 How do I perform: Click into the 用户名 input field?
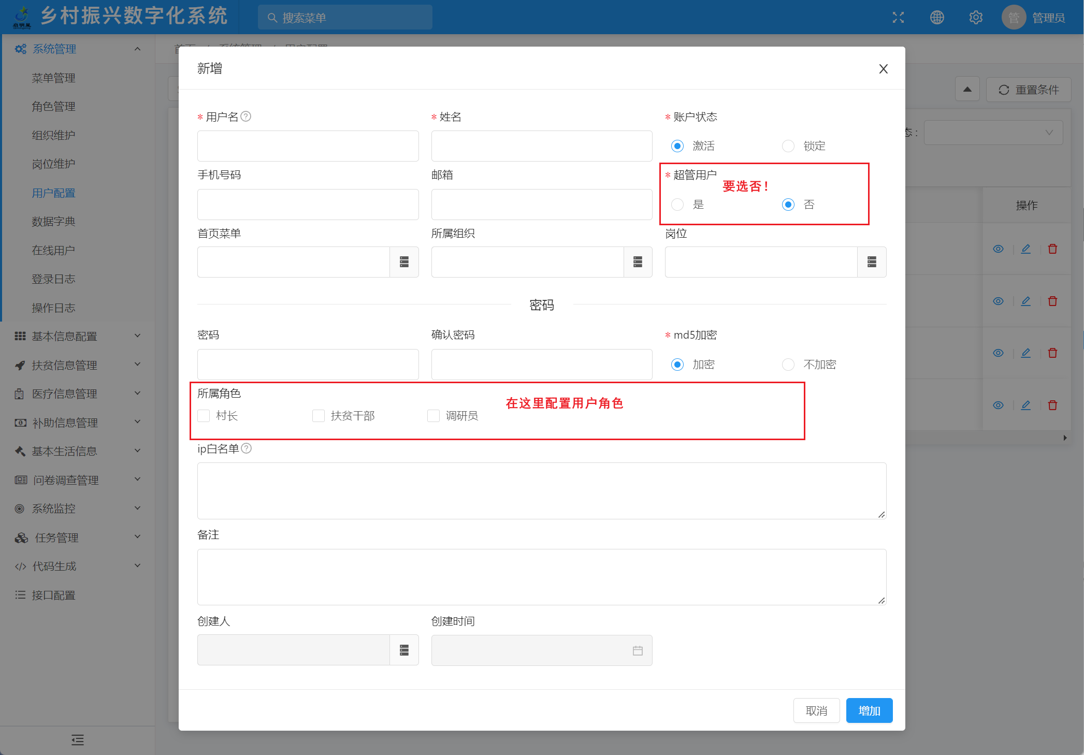pyautogui.click(x=308, y=146)
